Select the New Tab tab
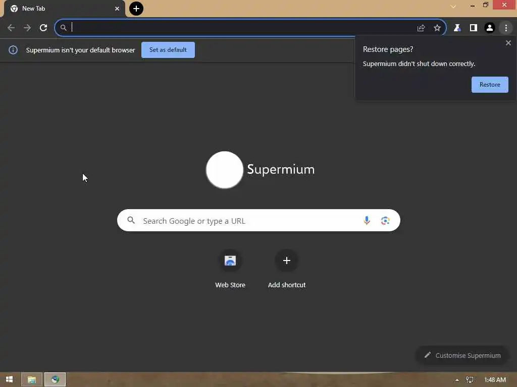 64,9
